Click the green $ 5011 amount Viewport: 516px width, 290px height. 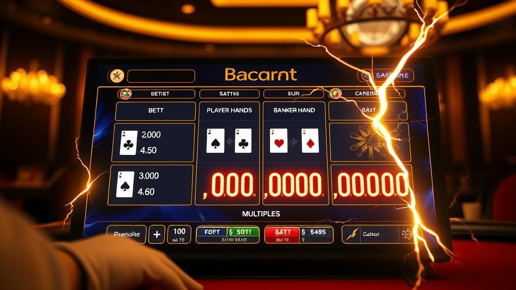(x=243, y=232)
